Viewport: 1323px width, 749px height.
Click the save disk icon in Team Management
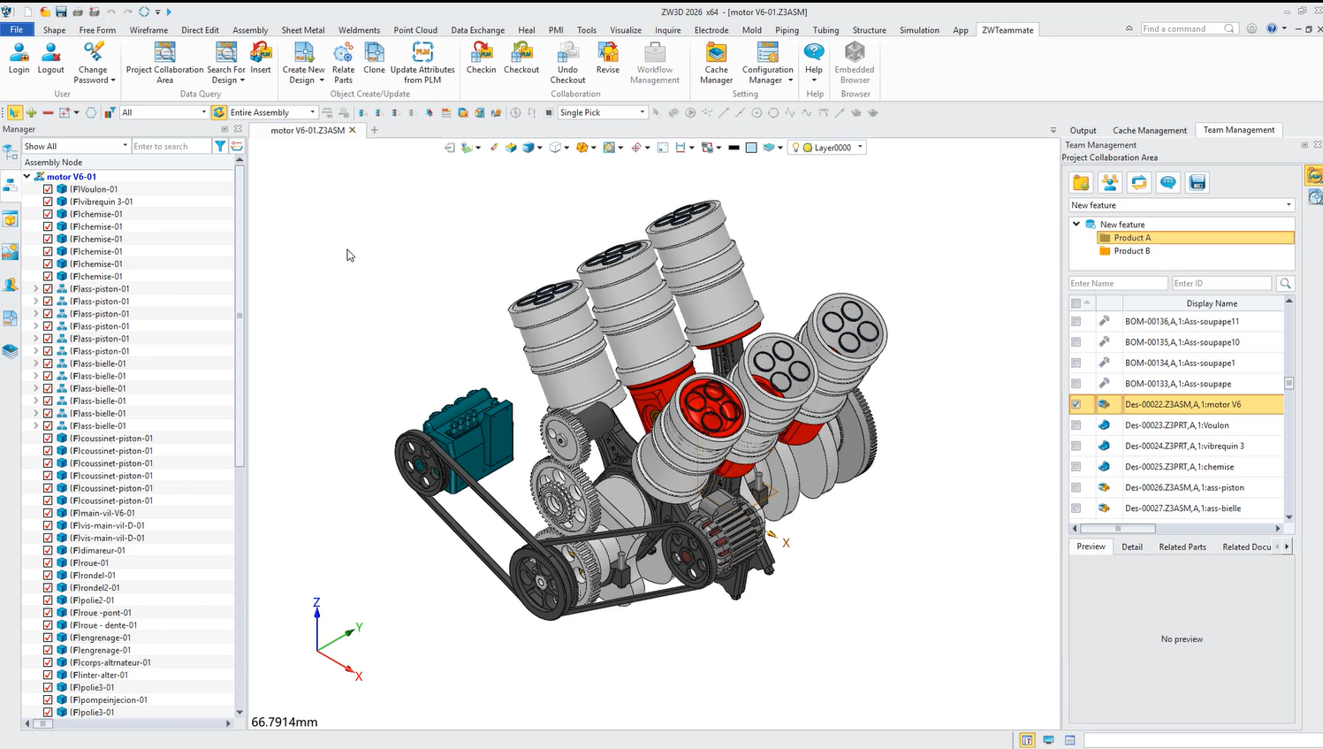[x=1198, y=182]
